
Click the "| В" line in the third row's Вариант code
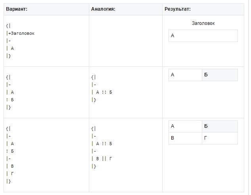10,166
